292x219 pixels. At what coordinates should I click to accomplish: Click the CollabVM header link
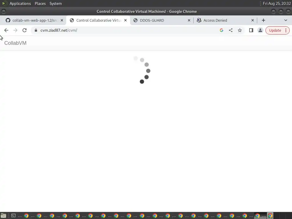pos(15,43)
